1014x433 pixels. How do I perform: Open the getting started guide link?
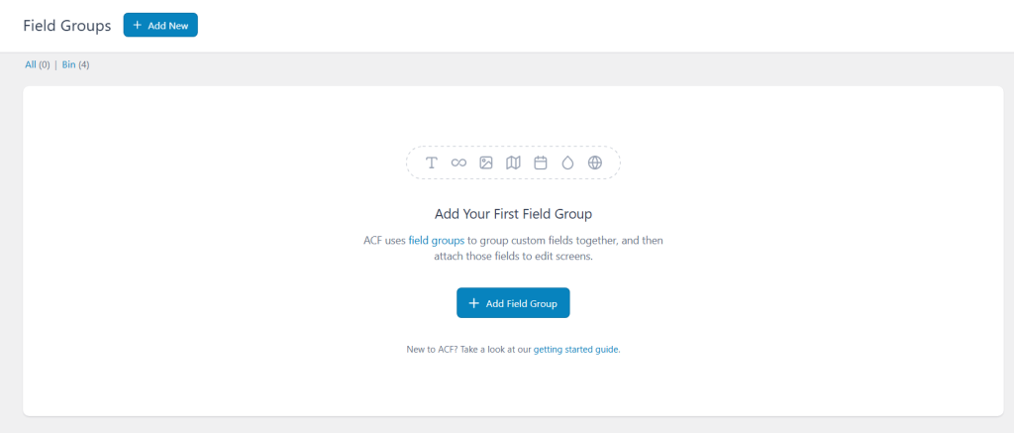[x=575, y=350]
